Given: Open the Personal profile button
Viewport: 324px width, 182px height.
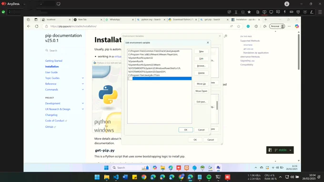Looking at the screenshot, I should (277, 26).
